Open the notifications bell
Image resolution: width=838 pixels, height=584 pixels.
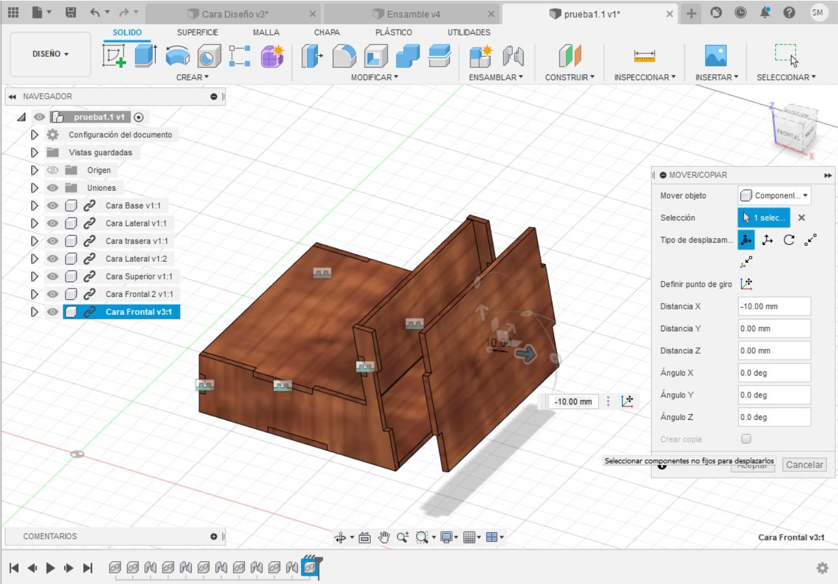pos(765,12)
